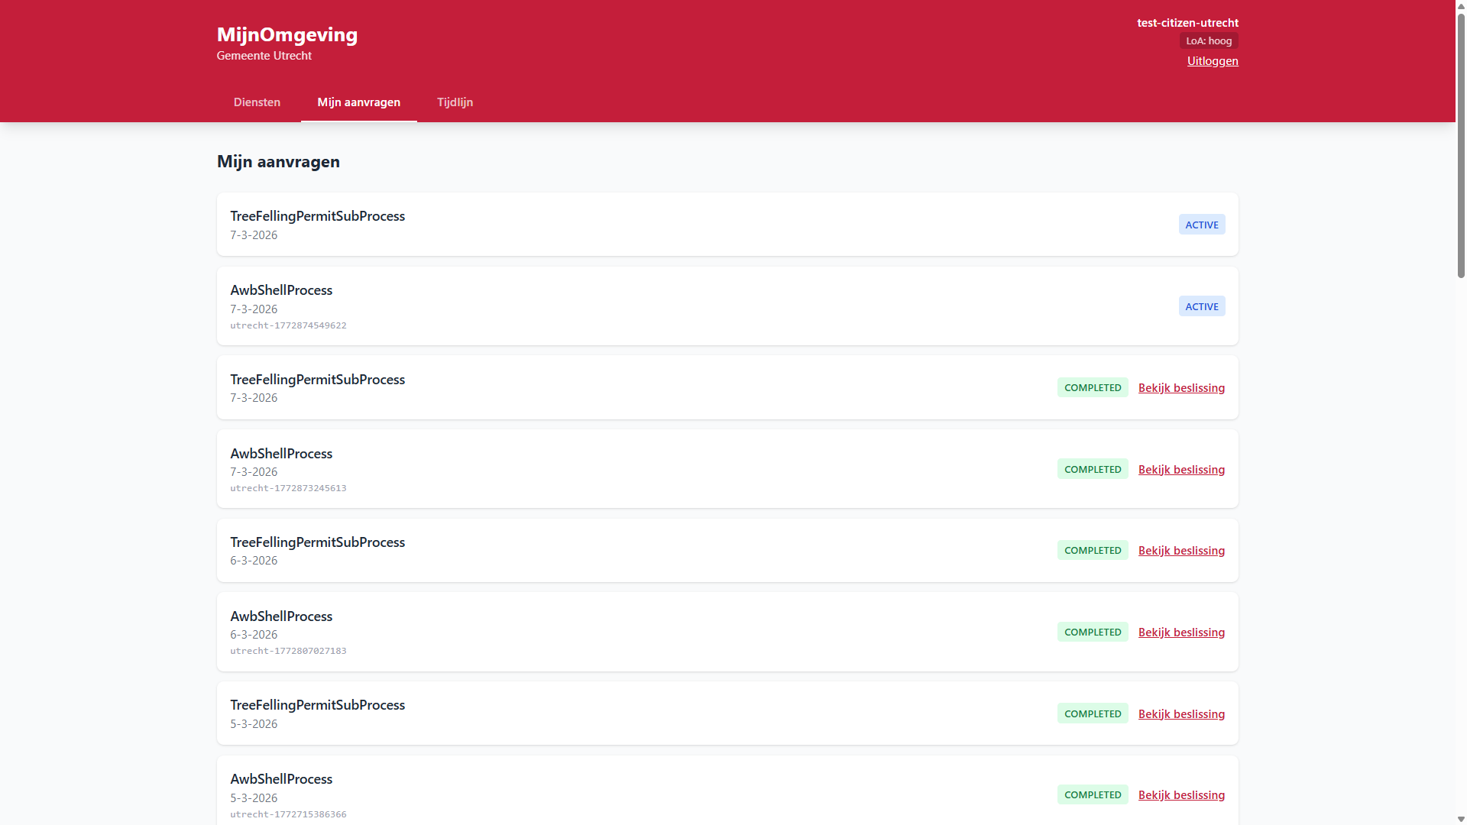Viewport: 1467px width, 825px height.
Task: Open Bekijk beslissing for TreeFellingPermitSubProcess dated 7-3-2026
Action: [x=1181, y=387]
